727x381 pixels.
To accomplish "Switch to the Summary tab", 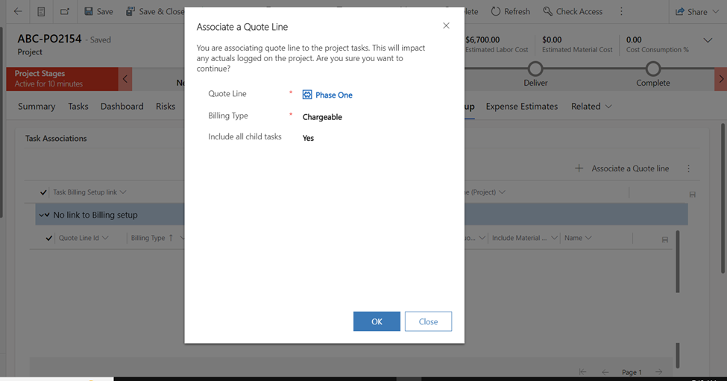I will (x=37, y=107).
